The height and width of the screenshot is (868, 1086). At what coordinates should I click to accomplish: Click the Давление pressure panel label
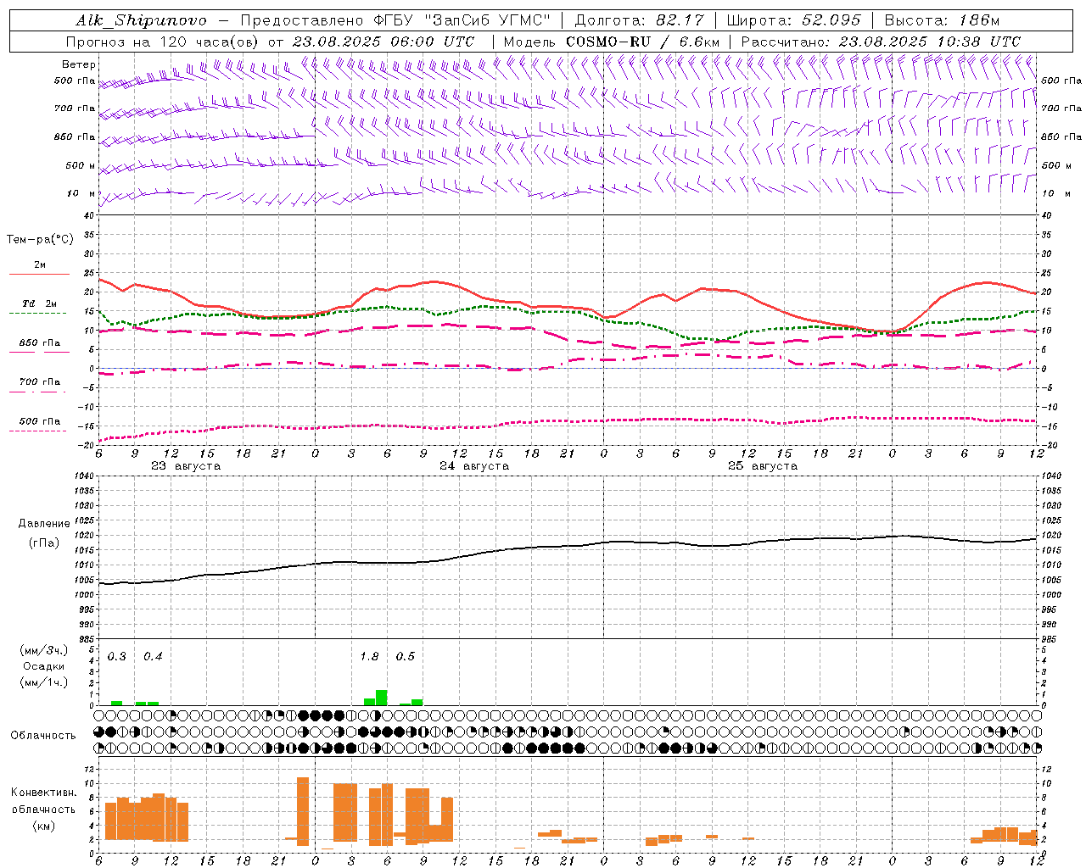[44, 524]
